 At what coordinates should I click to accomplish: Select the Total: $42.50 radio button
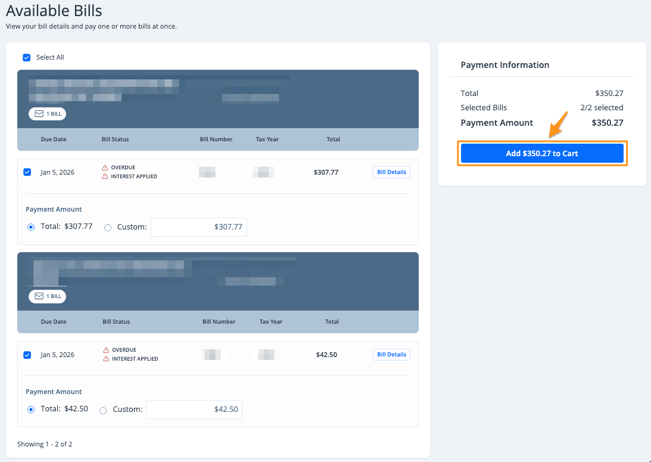pos(31,410)
